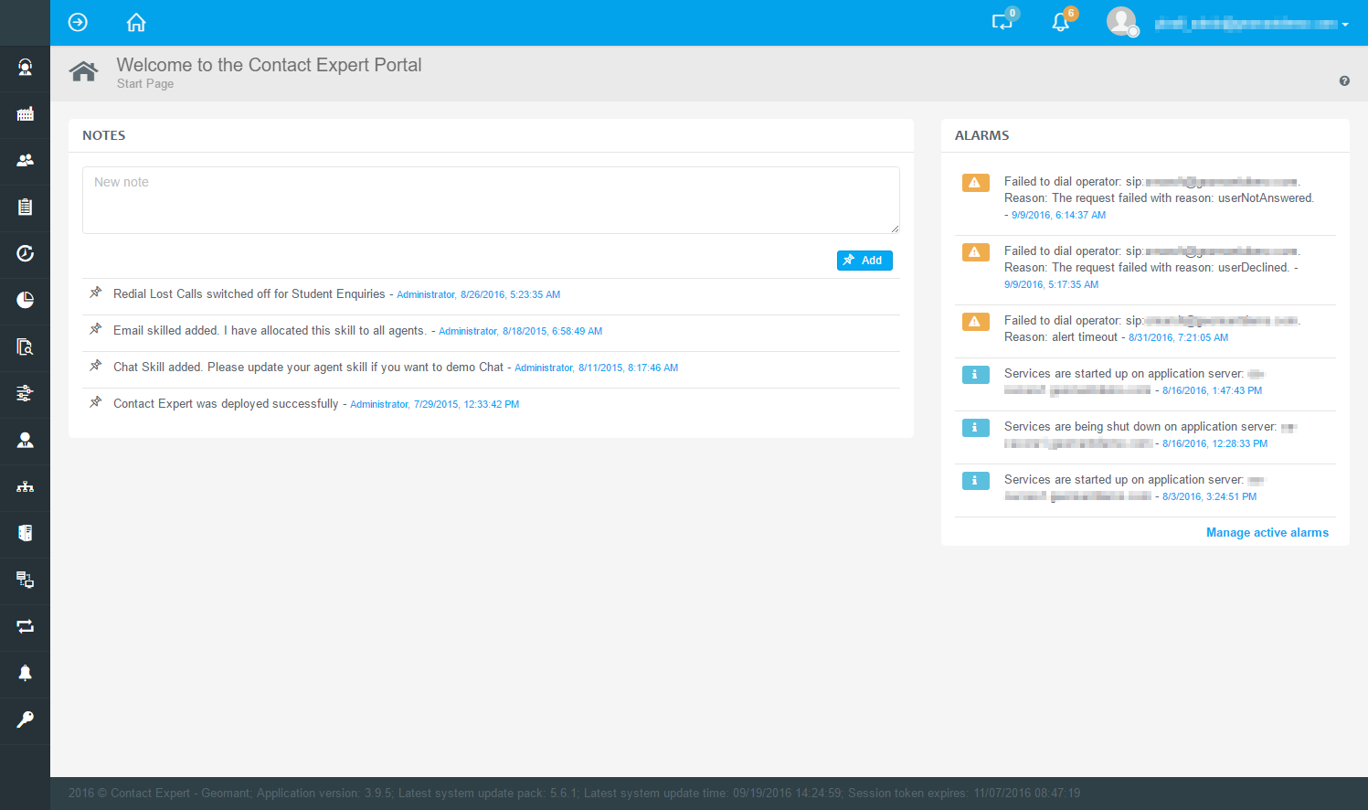Click the document audit search icon
Viewport: 1368px width, 810px height.
tap(25, 346)
